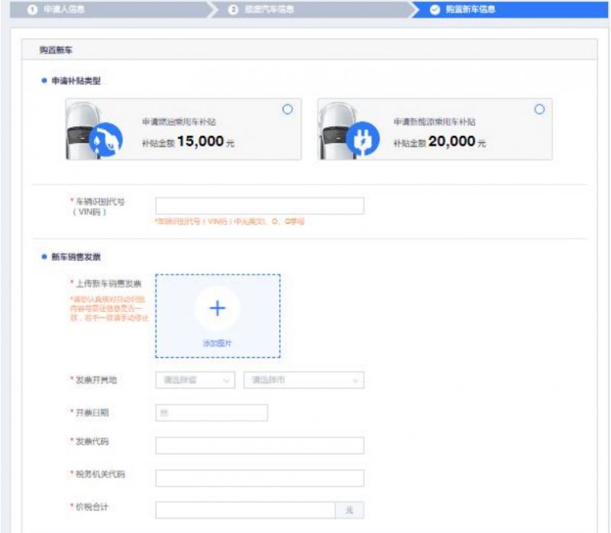Viewport: 611px width, 533px height.
Task: Click the calendar icon in 开票日期 field
Action: click(163, 413)
